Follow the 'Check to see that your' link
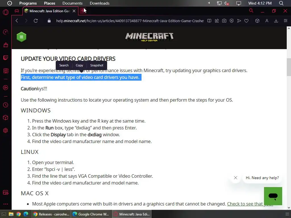Screen dimensions: 291x218 click(250, 204)
